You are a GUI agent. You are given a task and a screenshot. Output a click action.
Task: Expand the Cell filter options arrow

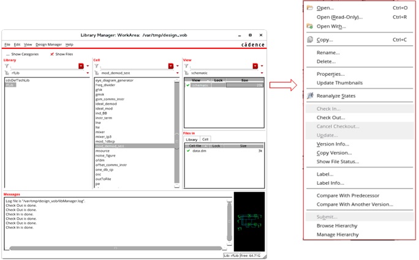(x=178, y=66)
